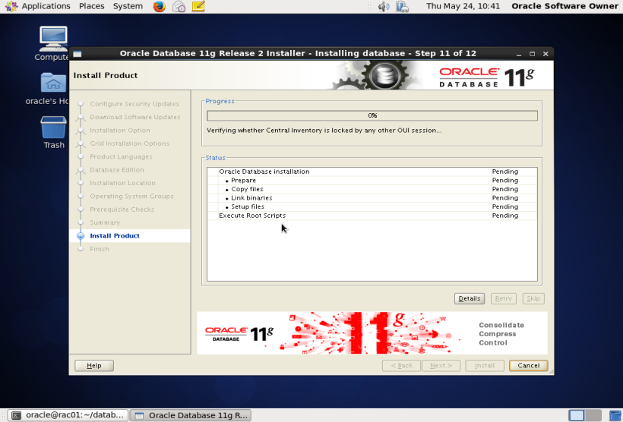Click the Skip button
Viewport: 623px width, 422px height.
pos(533,298)
